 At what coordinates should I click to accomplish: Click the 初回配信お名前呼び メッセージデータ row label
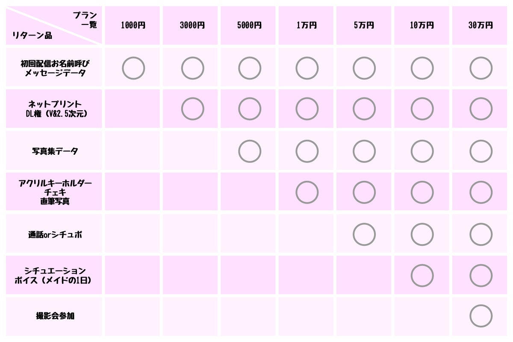55,68
